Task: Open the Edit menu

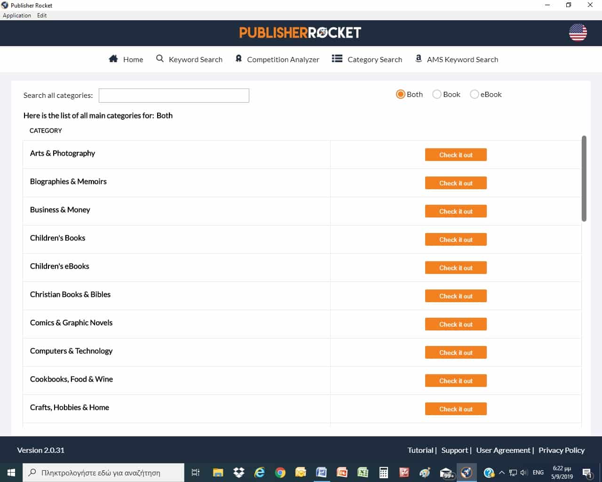Action: (x=42, y=15)
